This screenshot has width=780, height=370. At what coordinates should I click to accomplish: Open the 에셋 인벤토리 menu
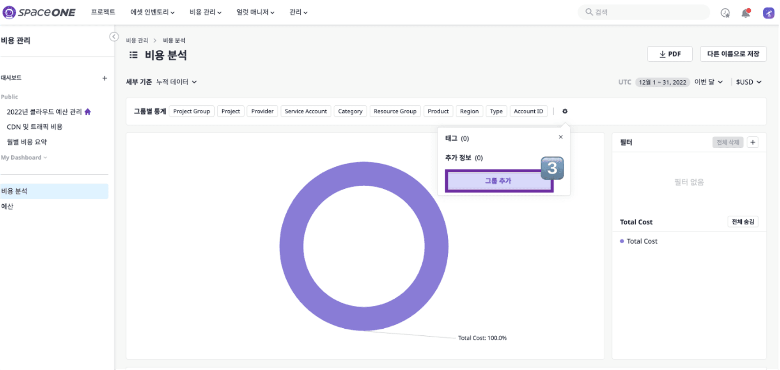pyautogui.click(x=152, y=12)
